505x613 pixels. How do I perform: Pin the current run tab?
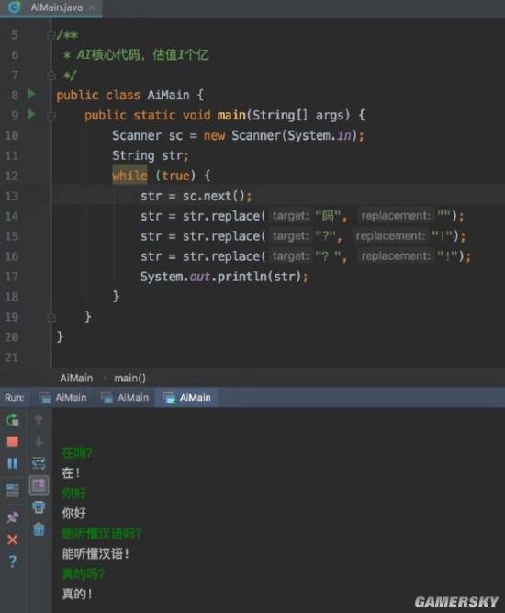tap(13, 517)
